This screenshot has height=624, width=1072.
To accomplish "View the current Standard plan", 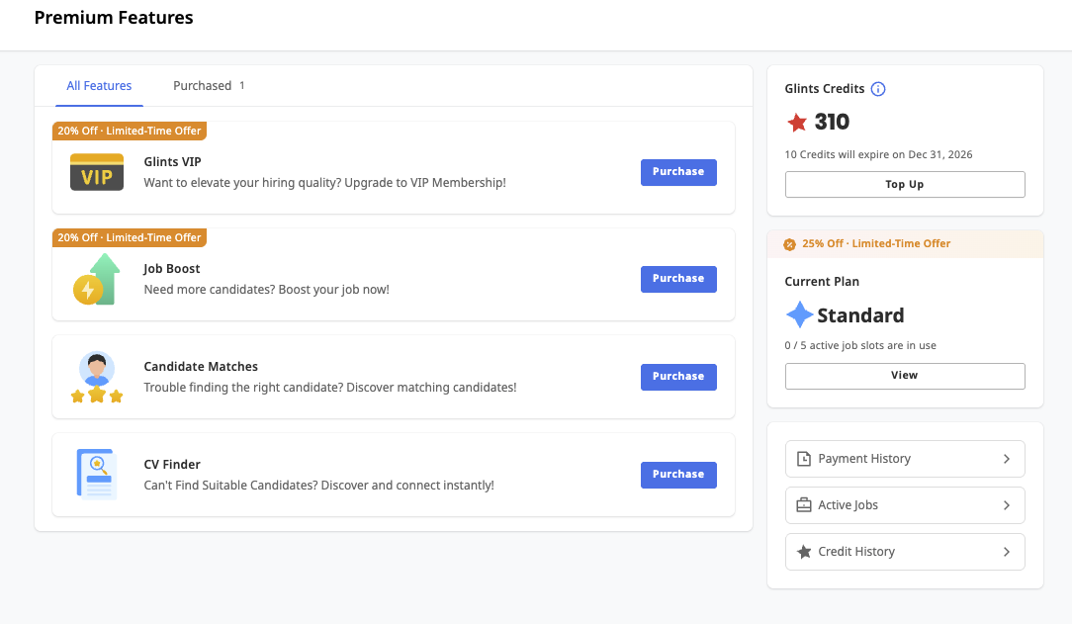I will [905, 376].
